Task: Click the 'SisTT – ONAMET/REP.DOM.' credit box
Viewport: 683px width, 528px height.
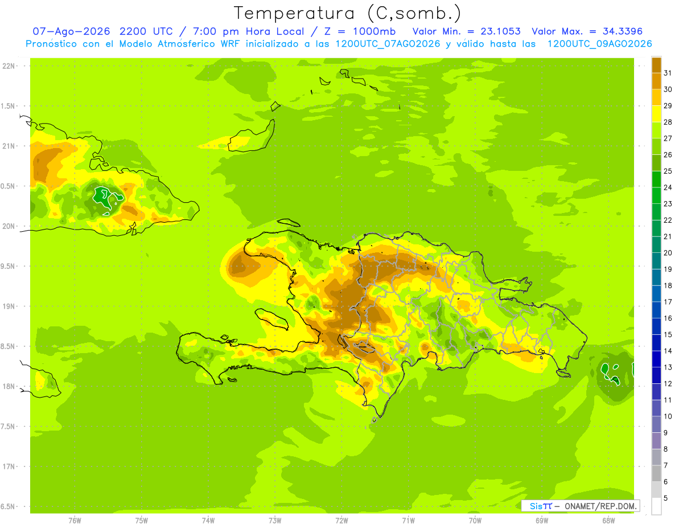Action: (581, 506)
